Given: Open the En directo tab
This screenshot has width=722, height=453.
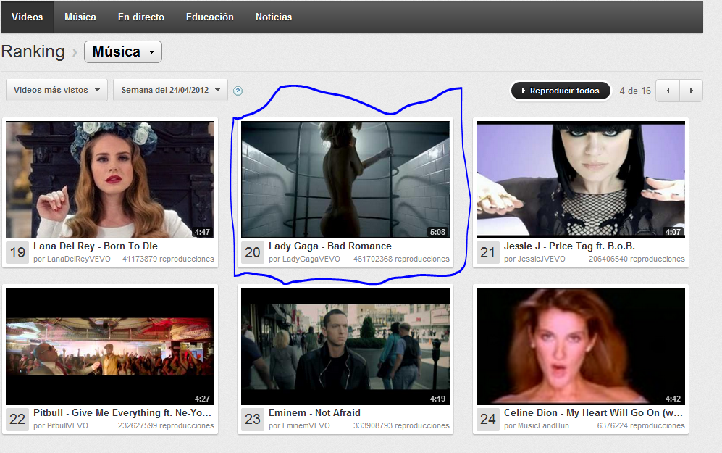Looking at the screenshot, I should 140,17.
